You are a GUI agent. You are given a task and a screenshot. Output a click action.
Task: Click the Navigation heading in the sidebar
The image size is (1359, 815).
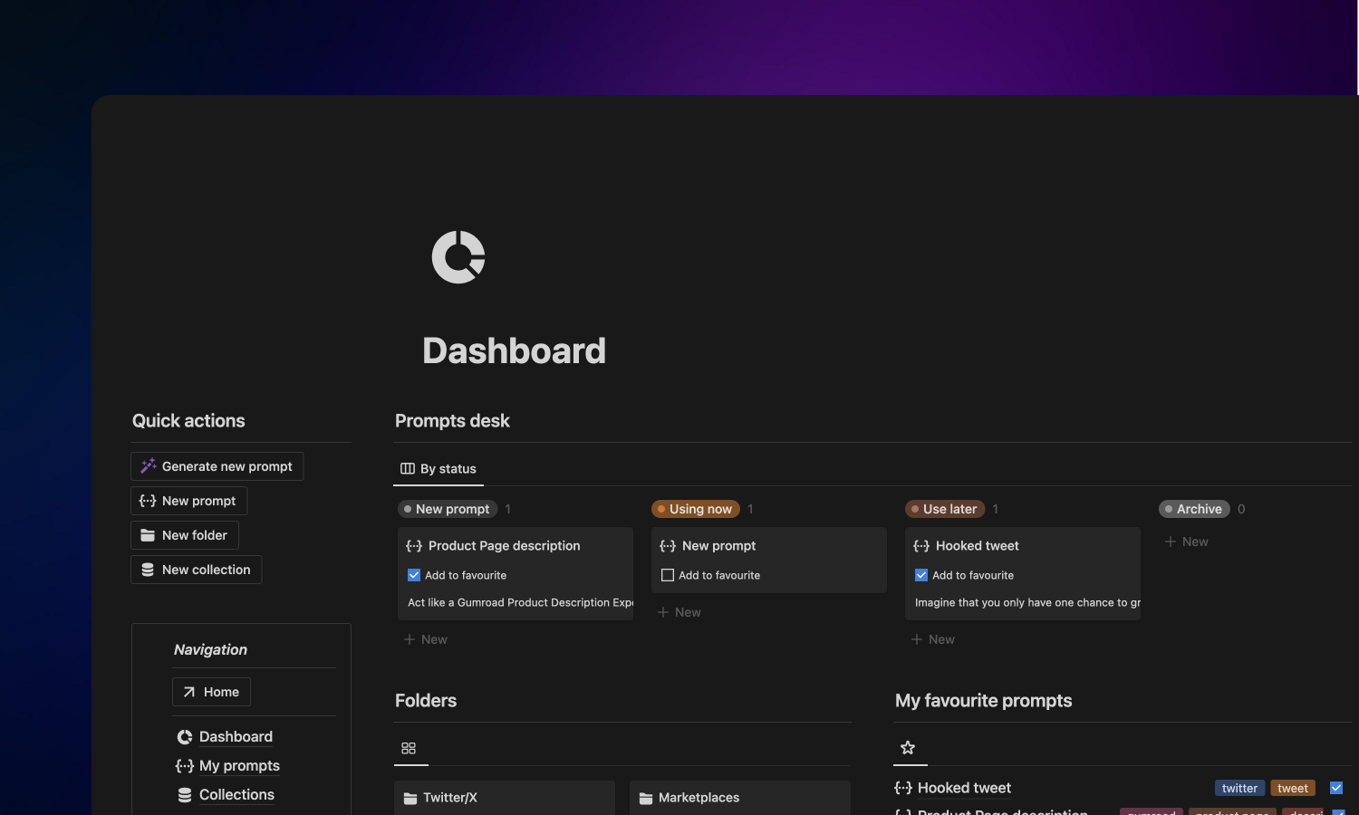(210, 650)
